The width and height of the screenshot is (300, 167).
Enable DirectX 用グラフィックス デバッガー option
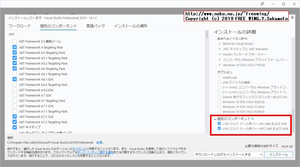219,97
